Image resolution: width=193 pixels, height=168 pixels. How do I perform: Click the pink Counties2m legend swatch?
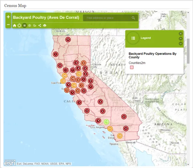point(132,67)
